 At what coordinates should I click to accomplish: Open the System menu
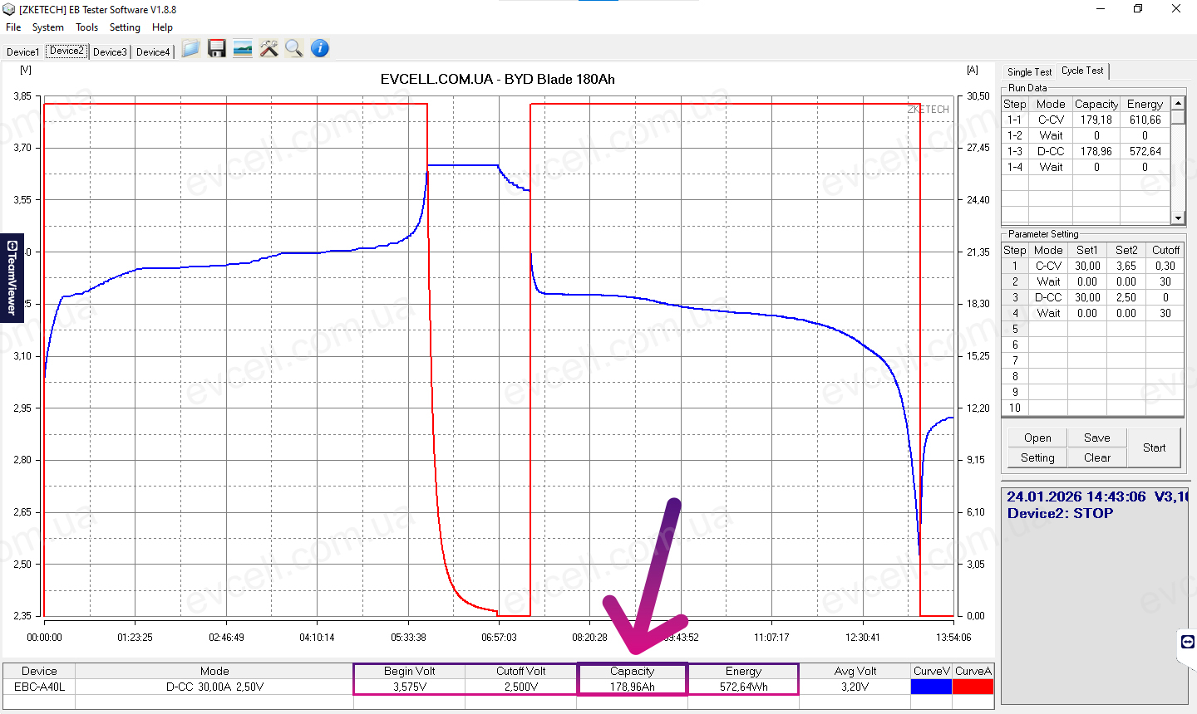tap(48, 27)
